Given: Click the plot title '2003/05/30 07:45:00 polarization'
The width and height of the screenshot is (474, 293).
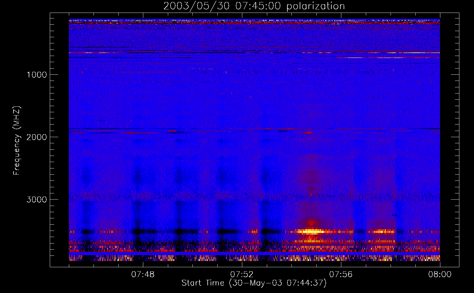Looking at the screenshot, I should 254,6.
